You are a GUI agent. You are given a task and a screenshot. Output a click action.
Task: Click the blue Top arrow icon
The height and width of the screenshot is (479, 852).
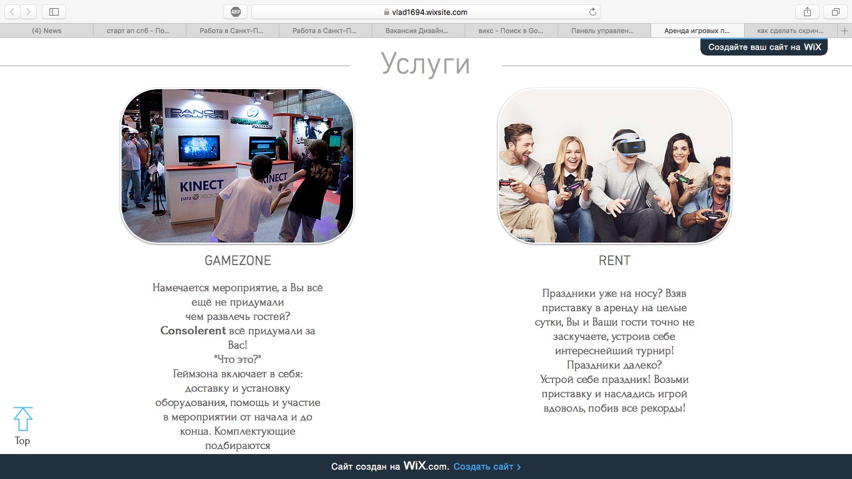tap(22, 419)
